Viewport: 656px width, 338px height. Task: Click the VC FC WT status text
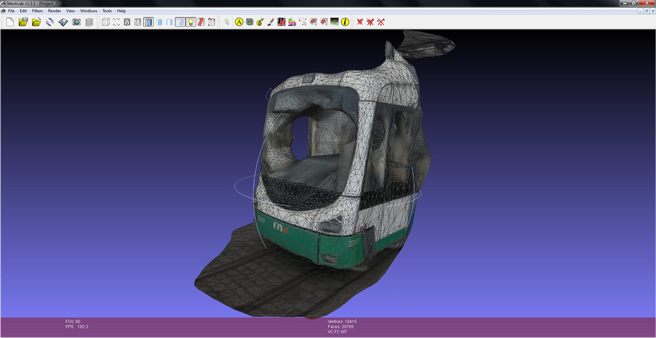[337, 332]
